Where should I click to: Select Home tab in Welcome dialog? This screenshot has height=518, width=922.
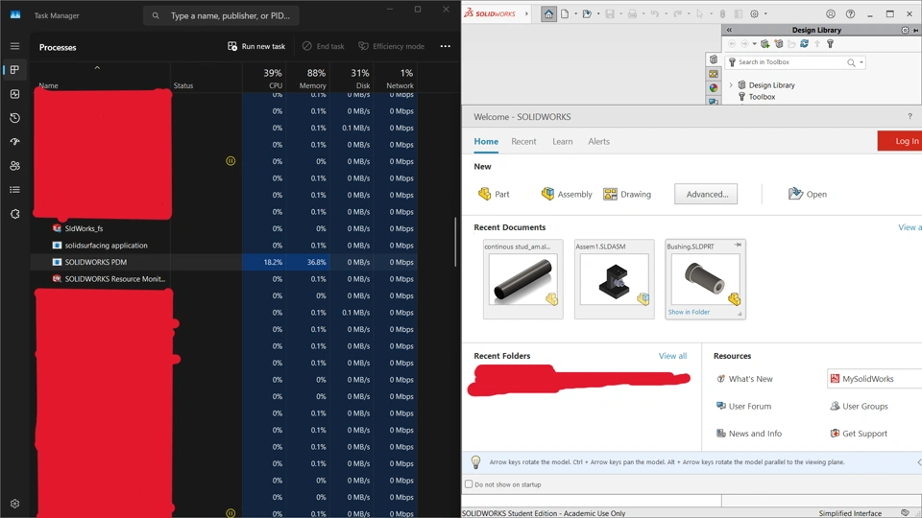[486, 142]
